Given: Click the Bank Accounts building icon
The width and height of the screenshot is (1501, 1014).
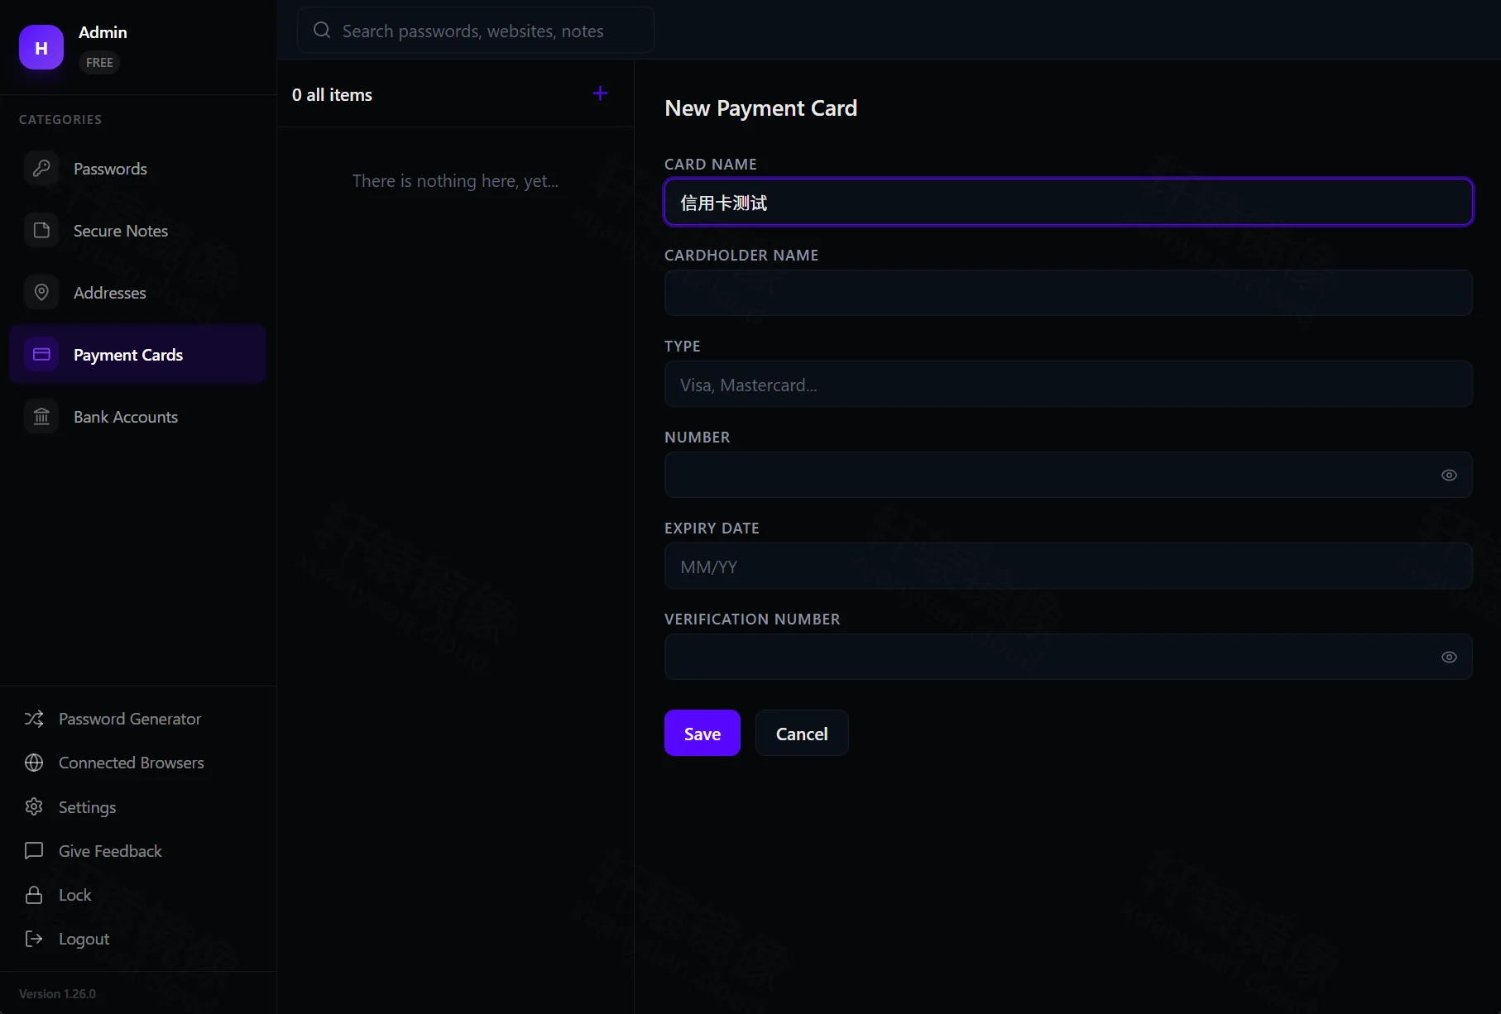Looking at the screenshot, I should pyautogui.click(x=41, y=416).
